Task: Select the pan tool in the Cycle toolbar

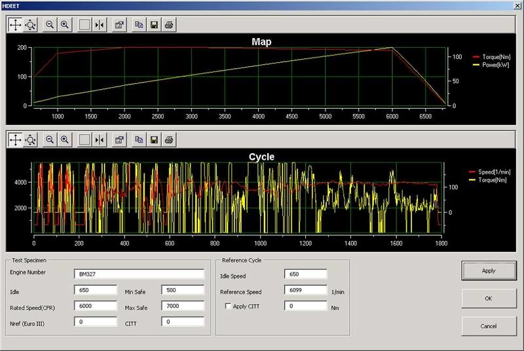Action: click(x=15, y=140)
